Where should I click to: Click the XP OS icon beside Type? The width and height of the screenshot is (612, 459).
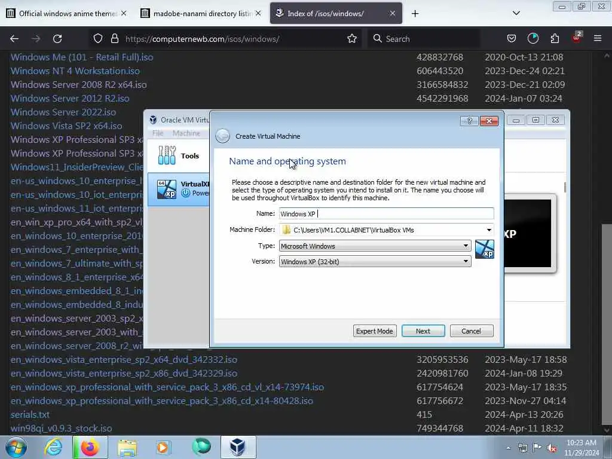pyautogui.click(x=484, y=249)
